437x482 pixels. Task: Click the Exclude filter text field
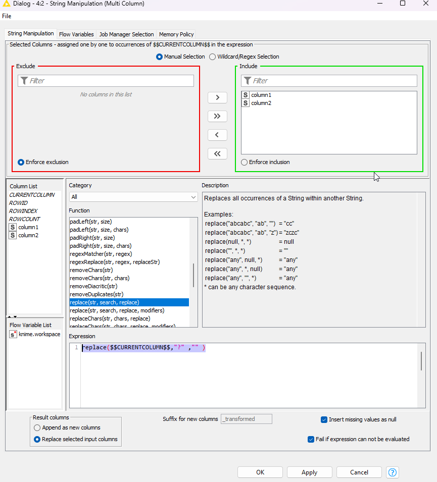pos(106,81)
